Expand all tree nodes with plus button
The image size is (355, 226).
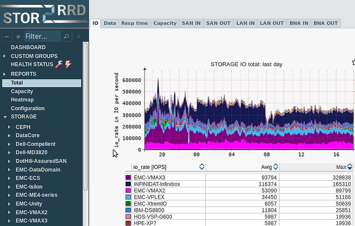click(18, 36)
